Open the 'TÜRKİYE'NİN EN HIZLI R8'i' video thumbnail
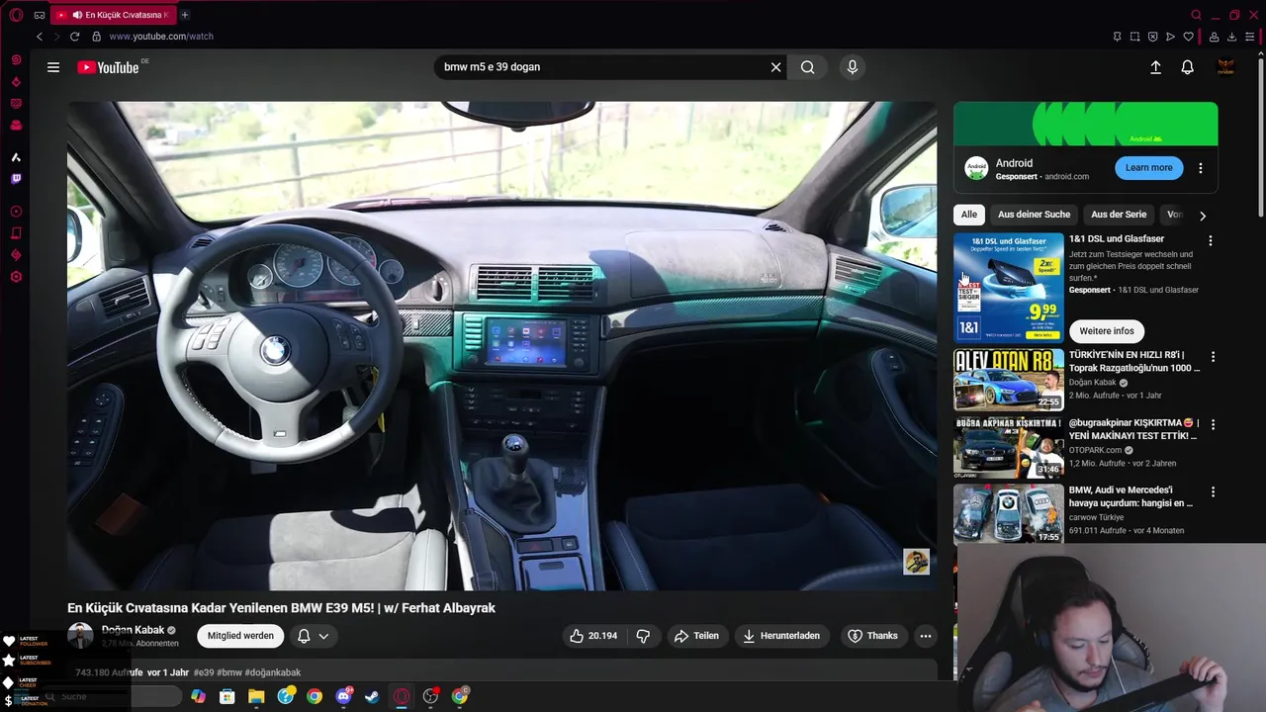Image resolution: width=1266 pixels, height=712 pixels. coord(1008,379)
